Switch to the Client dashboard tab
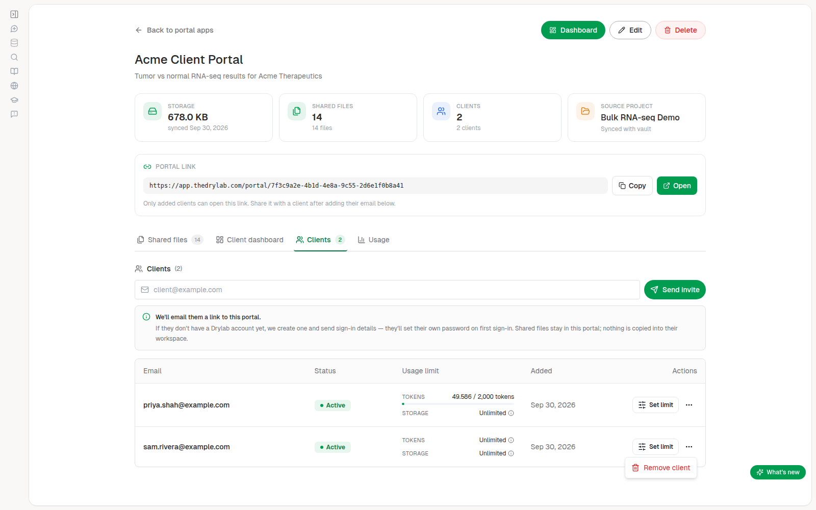Screen dimensions: 816x510 (250, 240)
